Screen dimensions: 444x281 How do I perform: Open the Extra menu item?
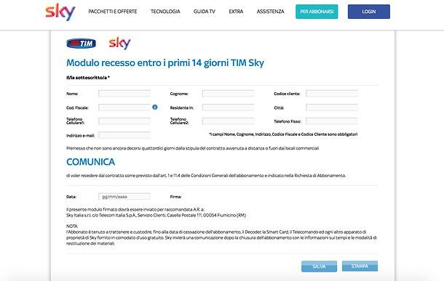(x=236, y=12)
